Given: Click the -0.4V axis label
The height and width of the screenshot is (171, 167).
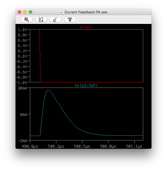Looking at the screenshot, I should pyautogui.click(x=21, y=67).
